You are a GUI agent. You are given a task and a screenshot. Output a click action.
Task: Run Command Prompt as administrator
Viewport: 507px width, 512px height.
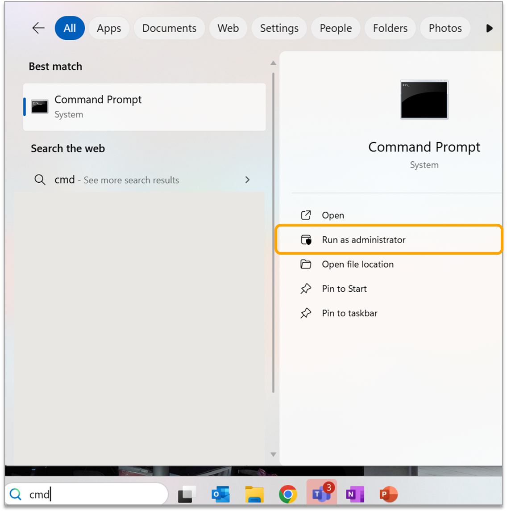363,240
